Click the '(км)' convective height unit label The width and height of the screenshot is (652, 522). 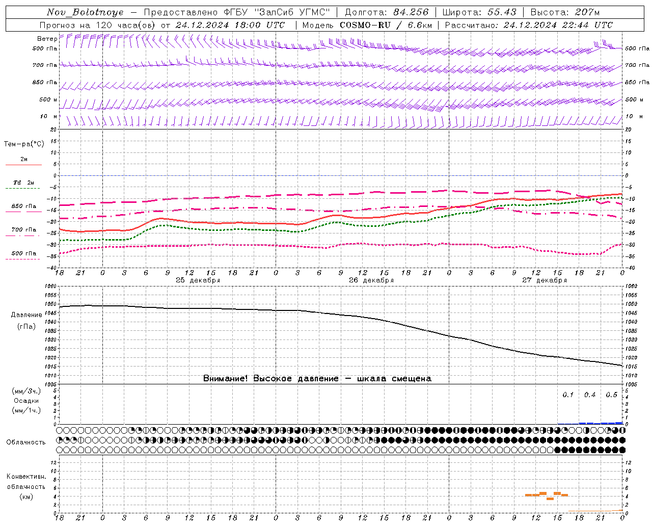pyautogui.click(x=26, y=497)
